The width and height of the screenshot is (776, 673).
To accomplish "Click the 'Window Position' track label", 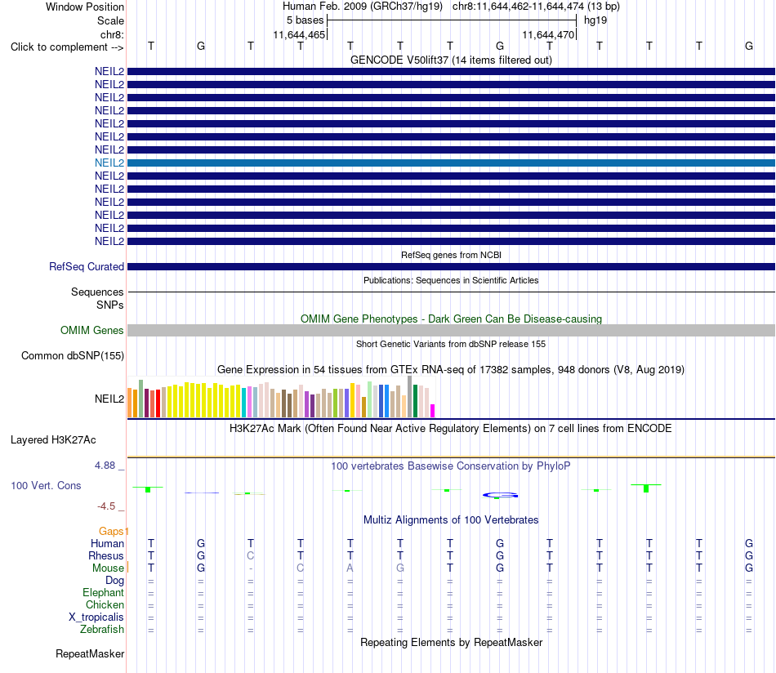I will pos(85,7).
